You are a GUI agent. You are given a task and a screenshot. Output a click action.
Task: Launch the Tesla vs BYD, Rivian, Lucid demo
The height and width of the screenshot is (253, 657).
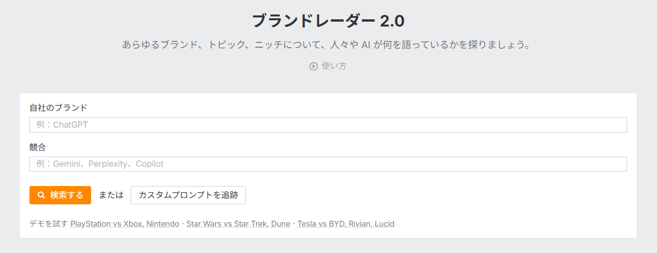point(346,224)
